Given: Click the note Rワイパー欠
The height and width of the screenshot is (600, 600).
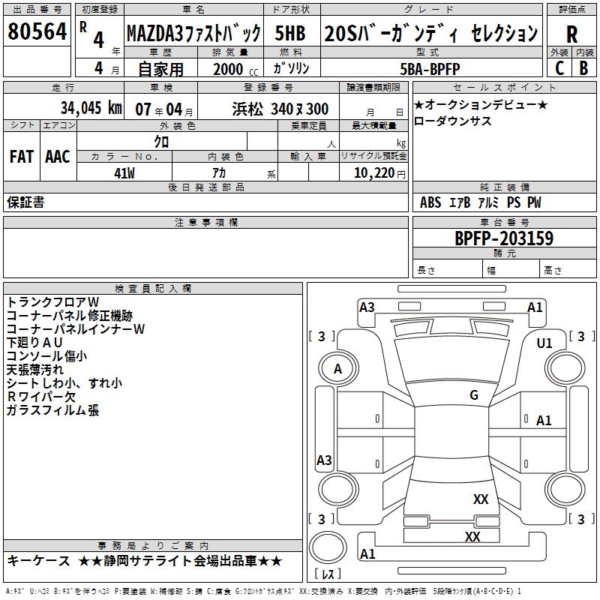Looking at the screenshot, I should point(41,397).
